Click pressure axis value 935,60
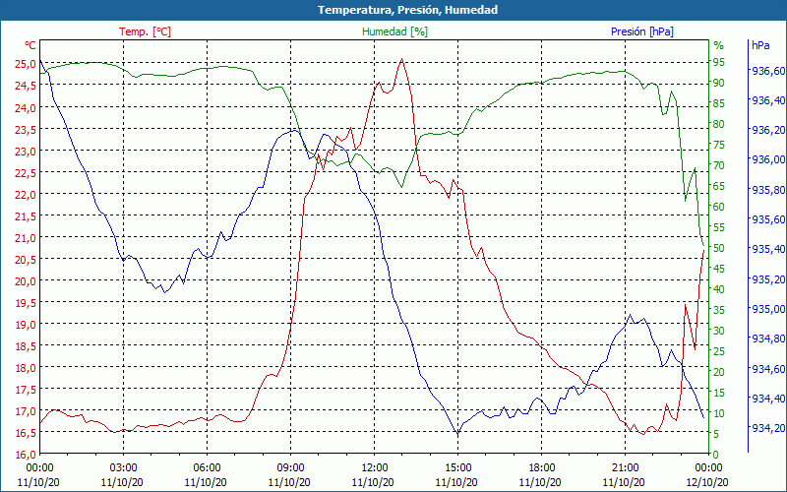The width and height of the screenshot is (787, 492). pos(767,219)
